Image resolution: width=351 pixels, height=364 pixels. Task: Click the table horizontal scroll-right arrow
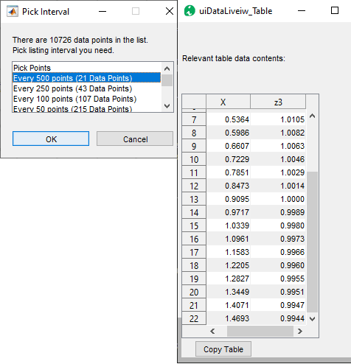click(299, 332)
